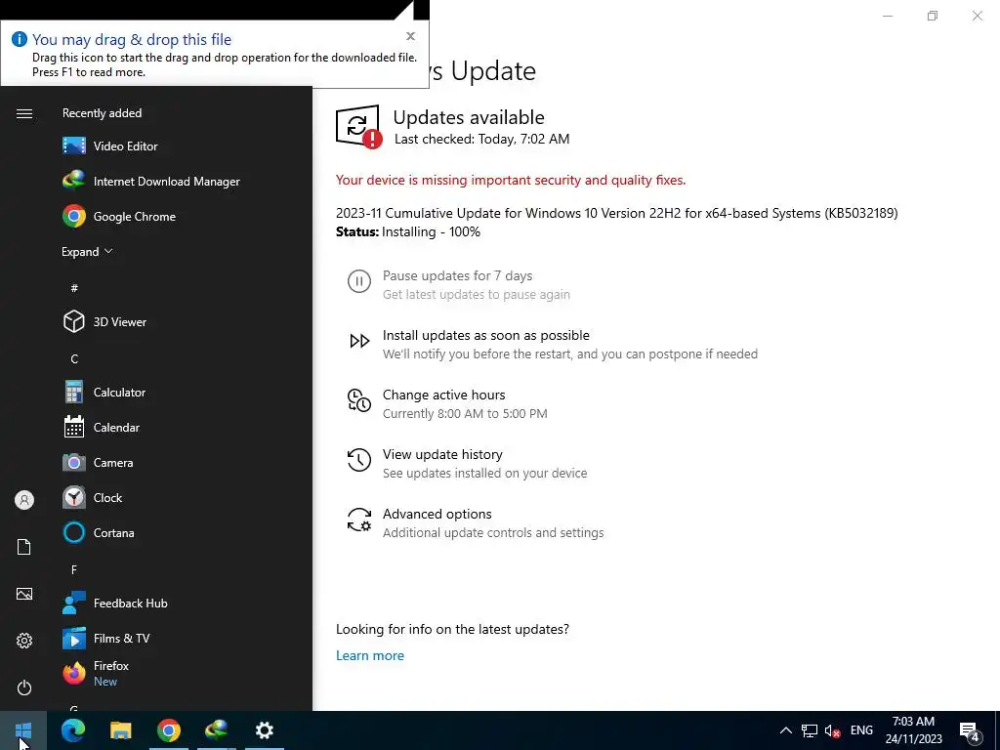
Task: Select Install updates as soon as possible
Action: pos(552,344)
